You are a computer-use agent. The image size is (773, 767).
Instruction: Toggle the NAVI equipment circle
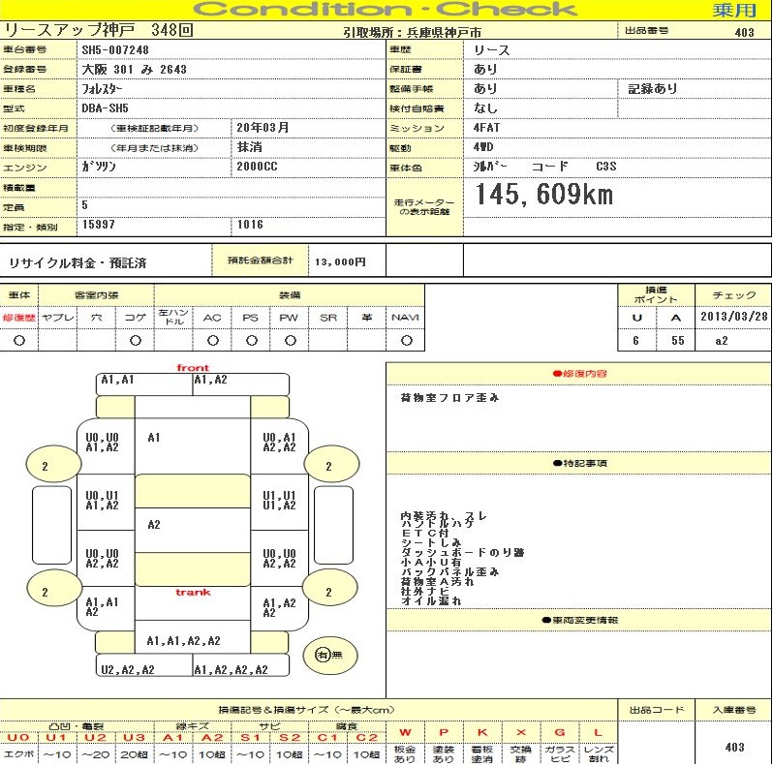pos(406,341)
